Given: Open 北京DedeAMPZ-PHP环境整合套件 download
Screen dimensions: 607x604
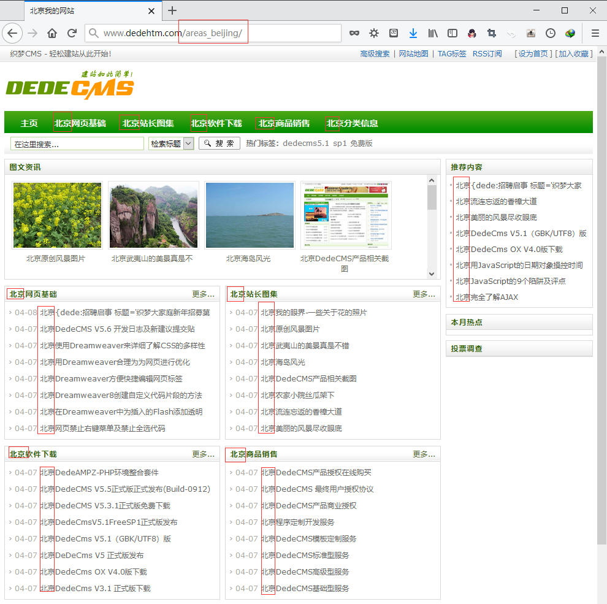Looking at the screenshot, I should [x=99, y=472].
